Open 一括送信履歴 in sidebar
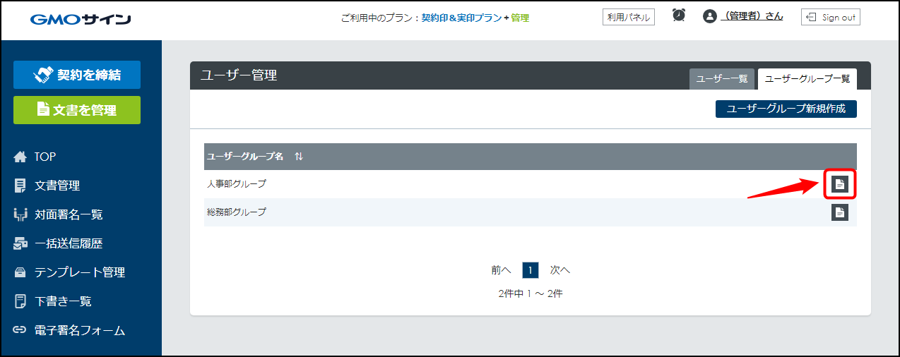Viewport: 900px width, 357px height. [x=68, y=243]
